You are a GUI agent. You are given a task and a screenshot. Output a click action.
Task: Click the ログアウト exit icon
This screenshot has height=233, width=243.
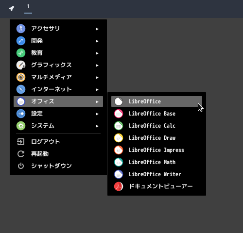pyautogui.click(x=21, y=142)
